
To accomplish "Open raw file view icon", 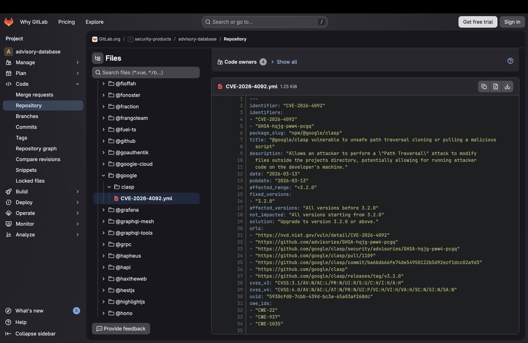I will pos(495,87).
